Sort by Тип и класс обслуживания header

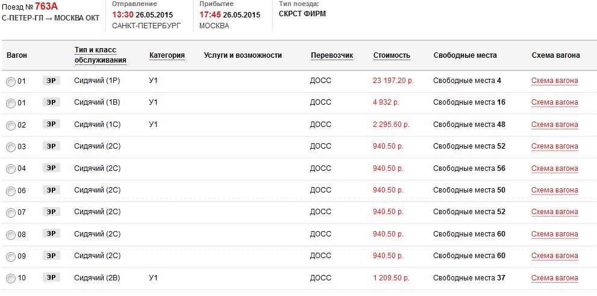pyautogui.click(x=101, y=55)
